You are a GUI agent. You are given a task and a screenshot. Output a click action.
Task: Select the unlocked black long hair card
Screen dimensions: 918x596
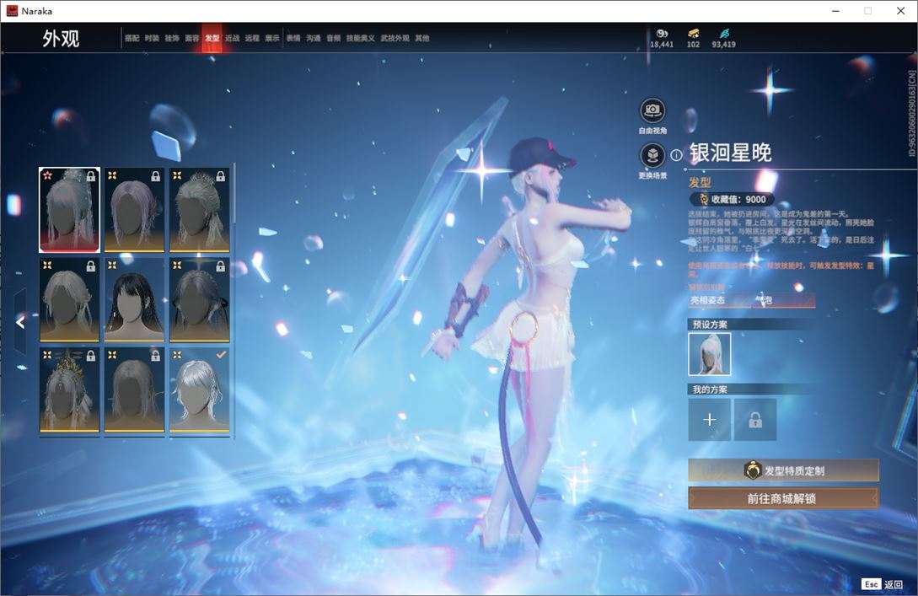(x=134, y=299)
